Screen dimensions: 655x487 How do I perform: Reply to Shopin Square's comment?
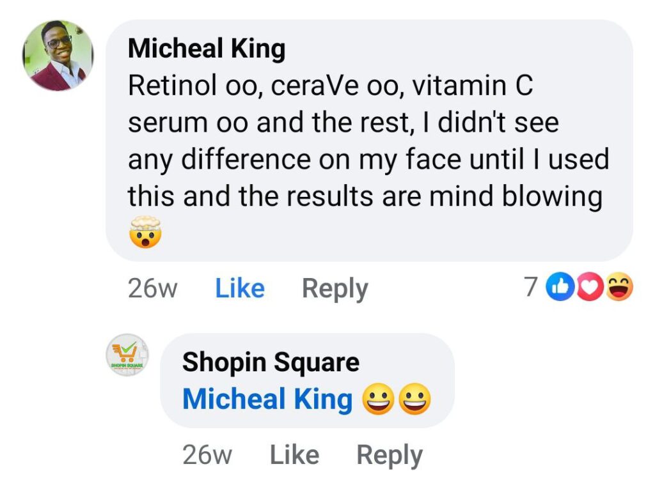pyautogui.click(x=389, y=455)
